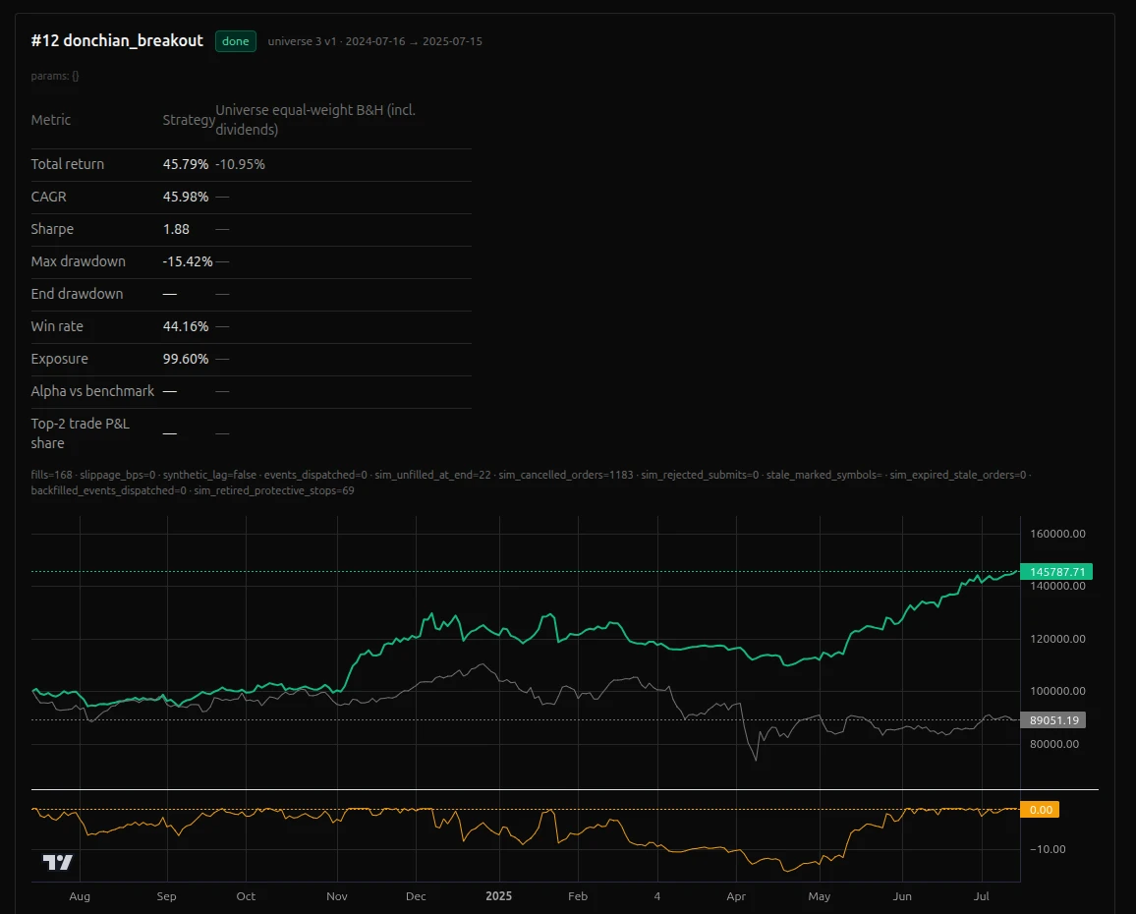Click 'sim_retired_protective_stops=69' diagnostics text
The image size is (1136, 914).
coord(274,490)
